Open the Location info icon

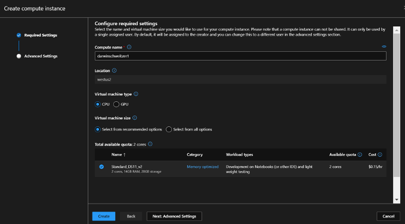tap(114, 70)
